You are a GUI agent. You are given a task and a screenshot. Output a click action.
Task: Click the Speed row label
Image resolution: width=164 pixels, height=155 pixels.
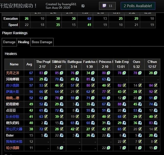tap(13, 25)
